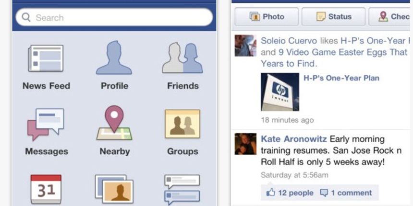The height and width of the screenshot is (206, 413).
Task: Open the H-P's One-Year Plan link
Action: tap(341, 78)
